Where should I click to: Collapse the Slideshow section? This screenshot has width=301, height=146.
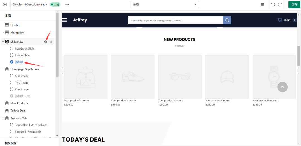click(x=3, y=42)
